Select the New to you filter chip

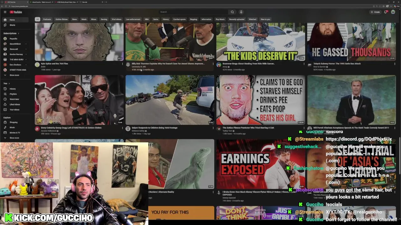[265, 19]
